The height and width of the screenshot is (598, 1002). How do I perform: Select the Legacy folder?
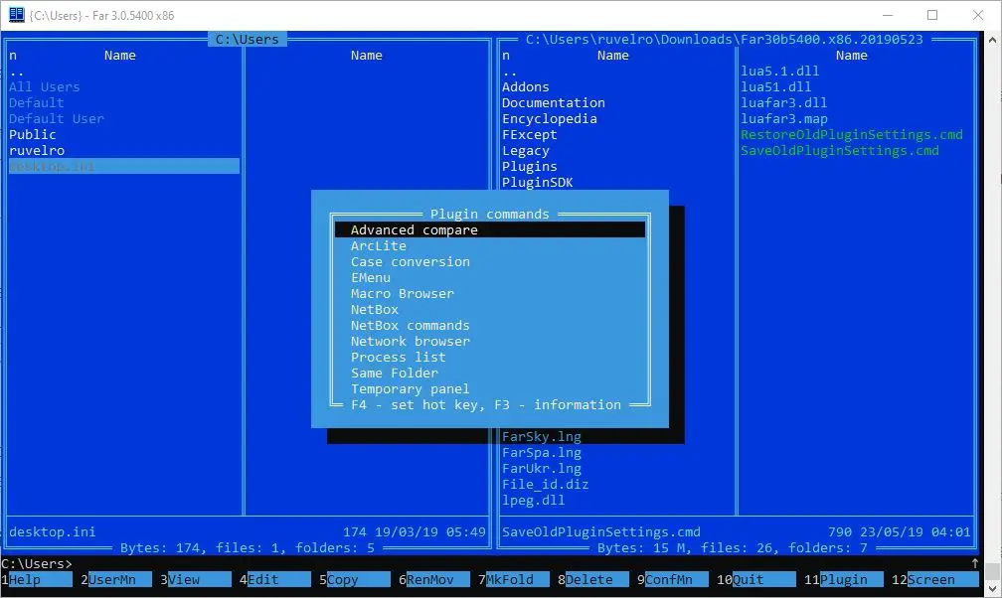[x=525, y=151]
